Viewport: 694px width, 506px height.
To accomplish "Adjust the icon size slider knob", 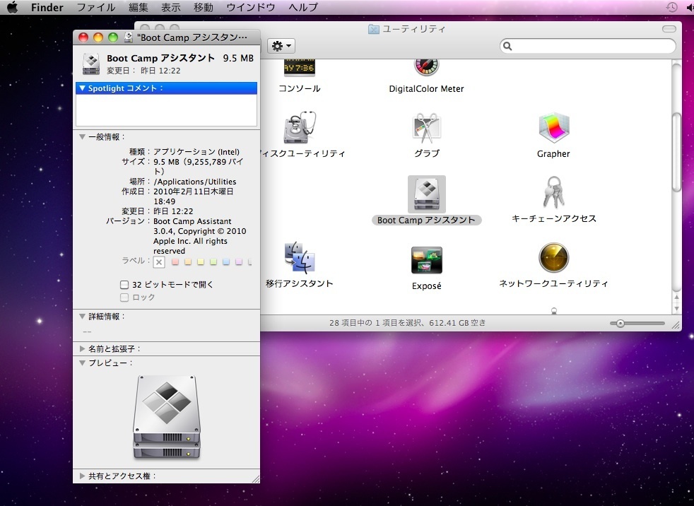I will [620, 324].
